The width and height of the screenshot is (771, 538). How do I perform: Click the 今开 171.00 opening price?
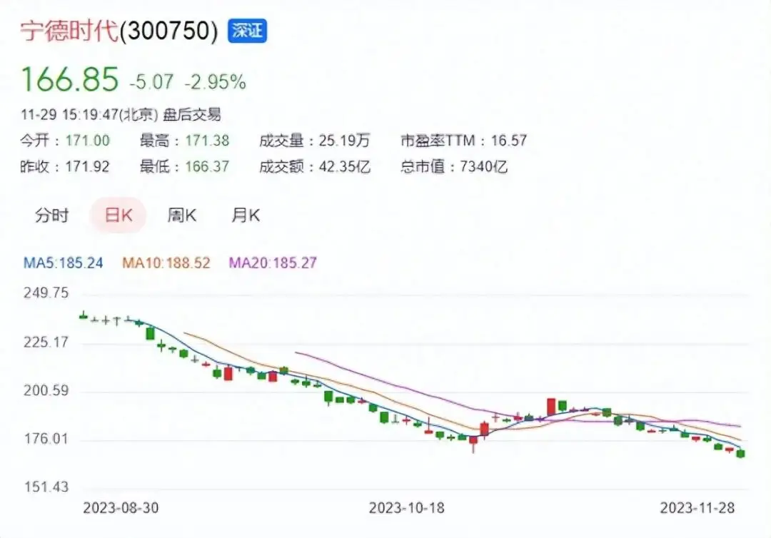pyautogui.click(x=64, y=141)
